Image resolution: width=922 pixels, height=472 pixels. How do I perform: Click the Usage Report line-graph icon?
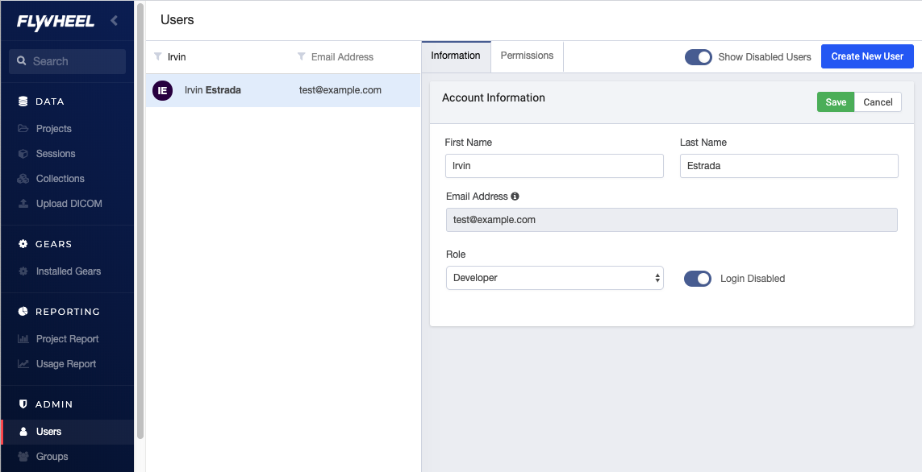point(23,364)
